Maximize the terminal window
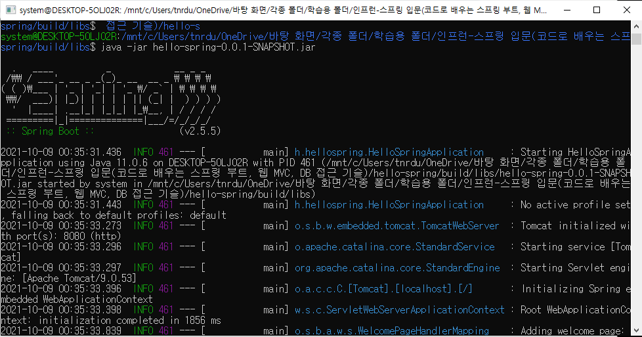Screen dimensions: 642x337 point(597,10)
